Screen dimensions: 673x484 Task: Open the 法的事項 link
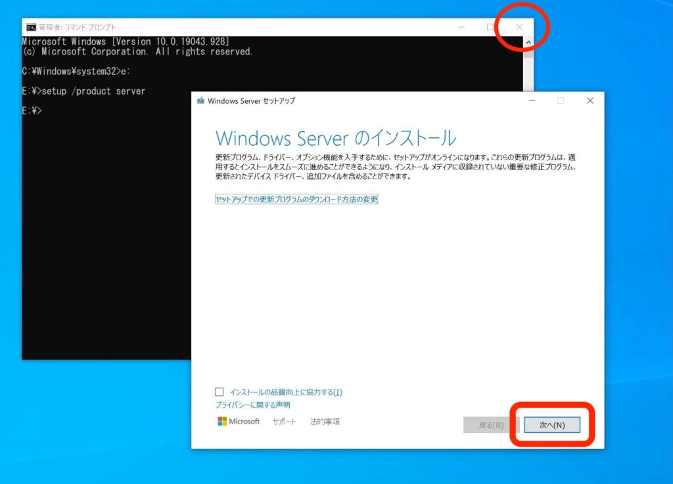point(325,422)
